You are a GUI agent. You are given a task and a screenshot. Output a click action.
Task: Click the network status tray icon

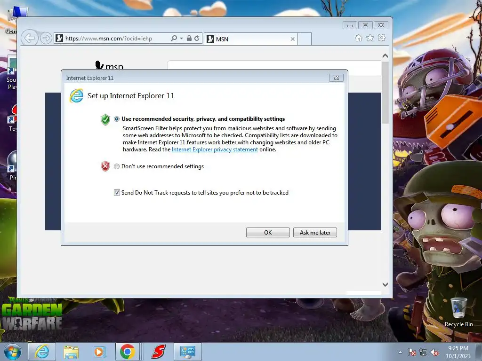click(x=423, y=352)
